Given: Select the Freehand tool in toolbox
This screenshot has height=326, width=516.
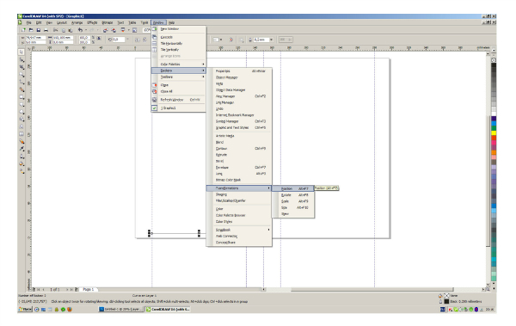Looking at the screenshot, I should click(x=21, y=82).
